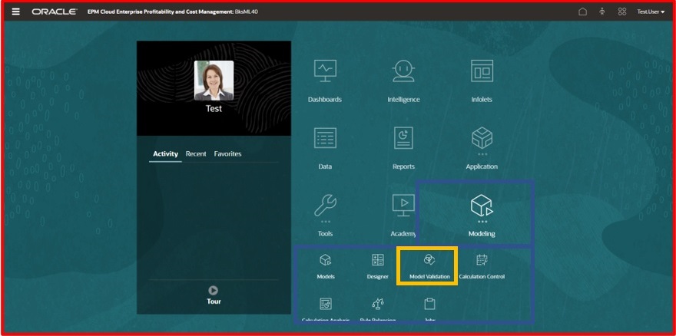Viewport: 676px width, 336px height.
Task: Open the Academy card
Action: tap(403, 216)
